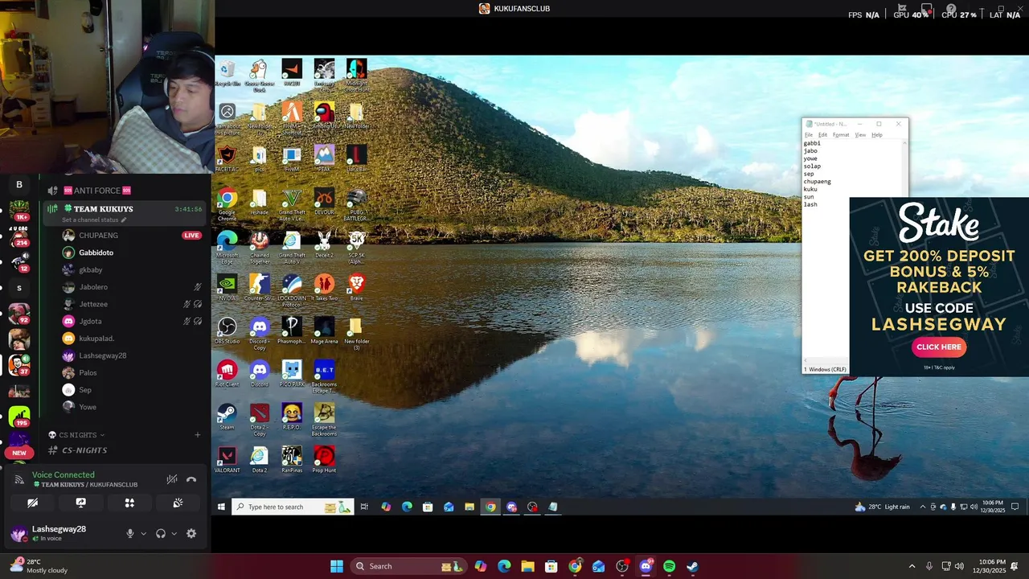Show hidden icons in streamed desktop tray
This screenshot has height=579, width=1029.
pyautogui.click(x=923, y=507)
